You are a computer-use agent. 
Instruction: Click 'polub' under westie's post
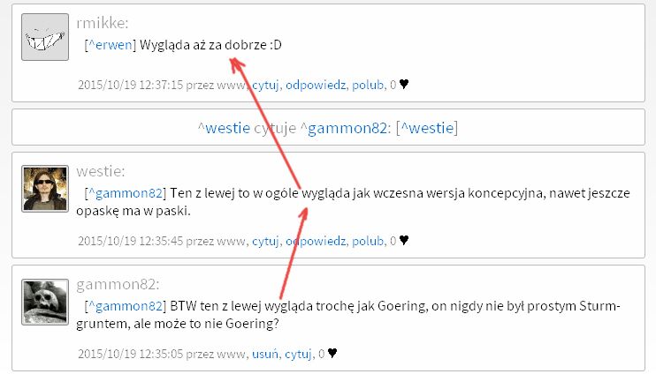coord(368,241)
